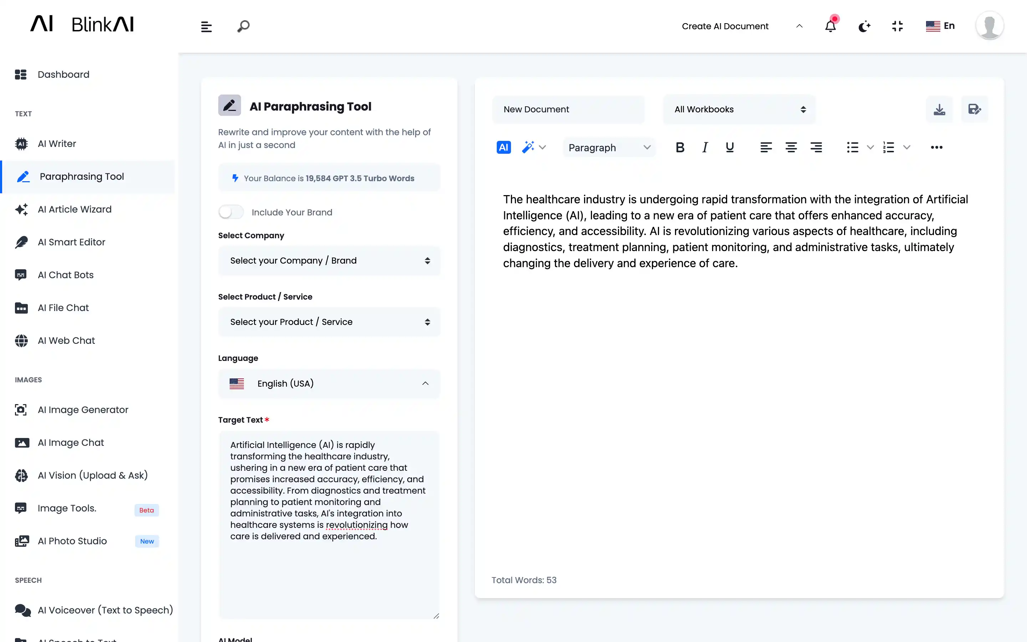The width and height of the screenshot is (1027, 642).
Task: Open AI Article Wizard in sidebar
Action: coord(75,209)
